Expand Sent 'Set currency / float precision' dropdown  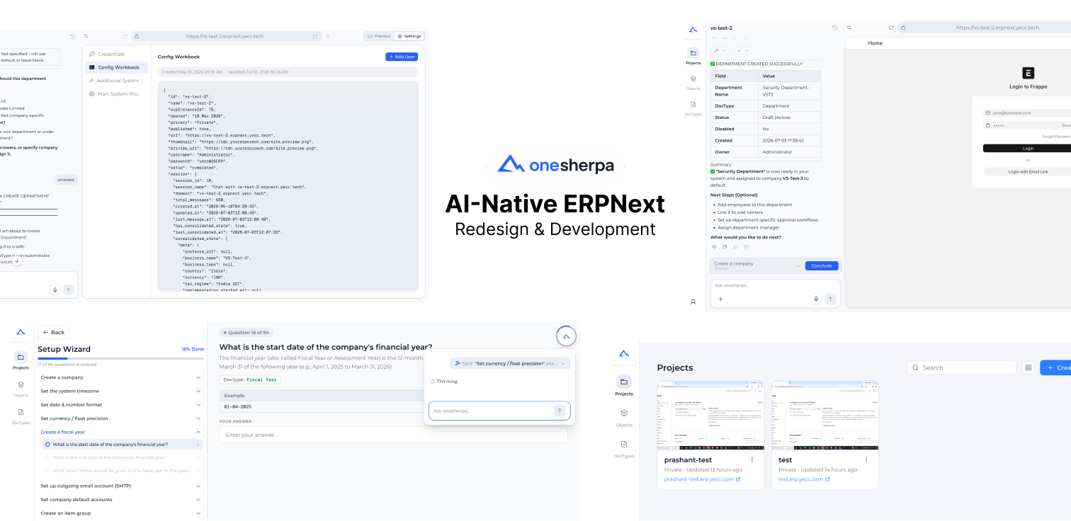510,363
